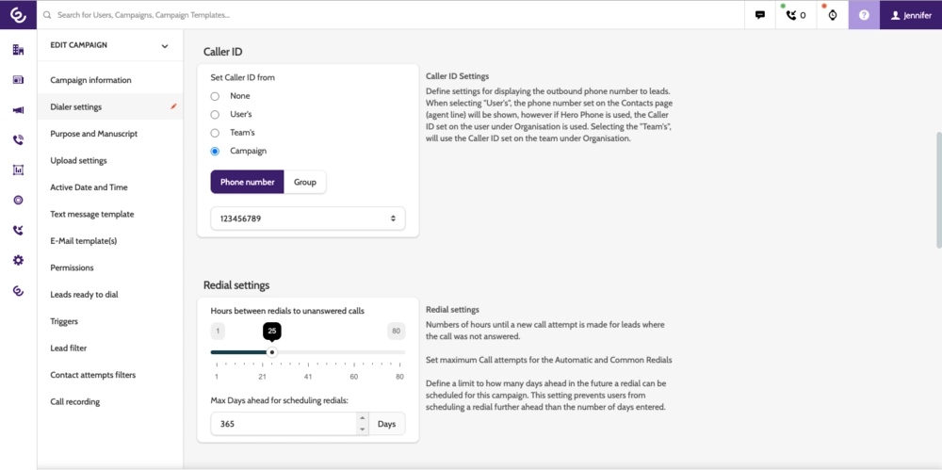Click the hours between redials slider handle
This screenshot has width=942, height=470.
point(272,352)
